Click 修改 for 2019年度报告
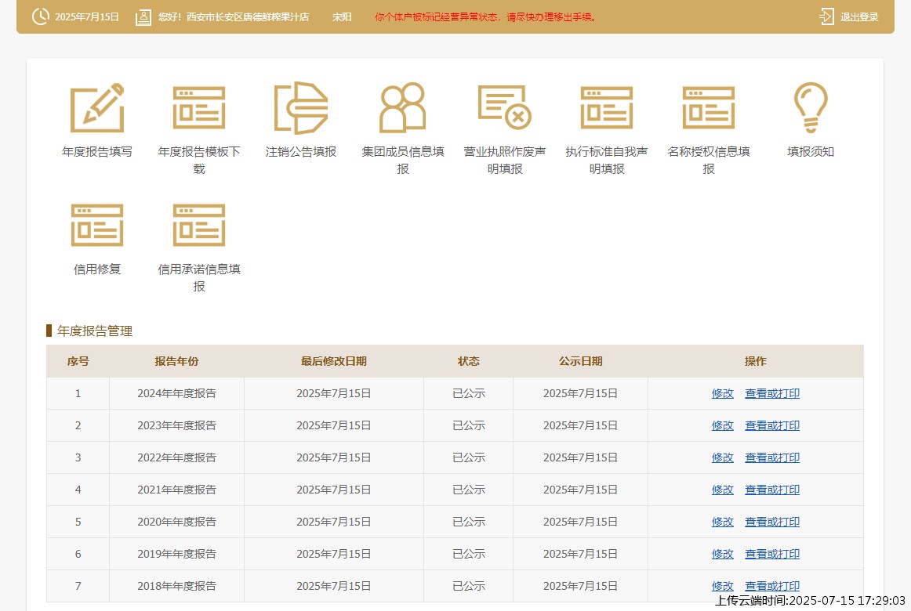This screenshot has height=611, width=911. point(722,554)
